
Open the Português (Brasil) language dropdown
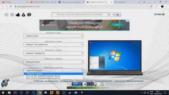click(53, 62)
